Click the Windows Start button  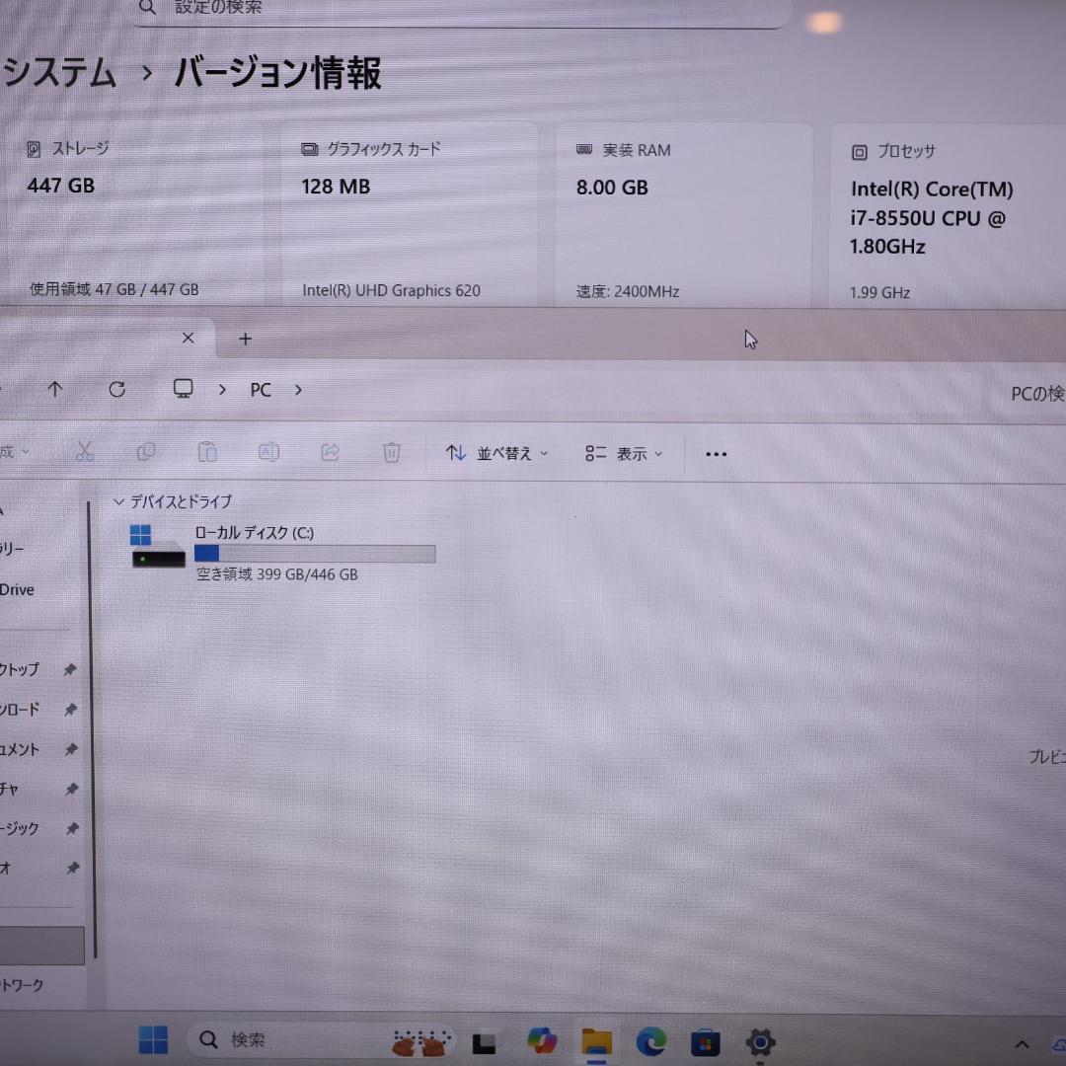click(153, 1039)
